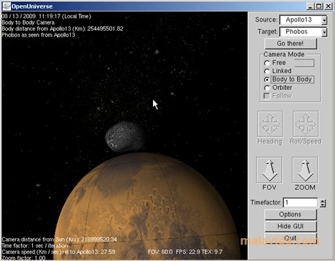Open the Options dialog button
Viewport: 335px width, 261px height.
(x=291, y=215)
